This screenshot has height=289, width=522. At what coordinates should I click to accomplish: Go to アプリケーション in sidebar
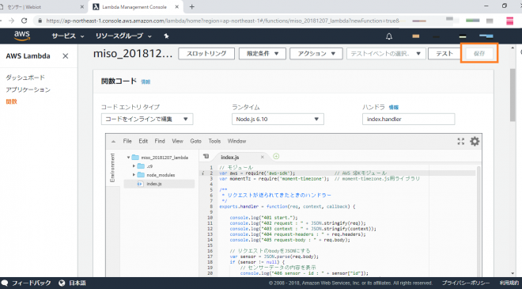tap(28, 89)
